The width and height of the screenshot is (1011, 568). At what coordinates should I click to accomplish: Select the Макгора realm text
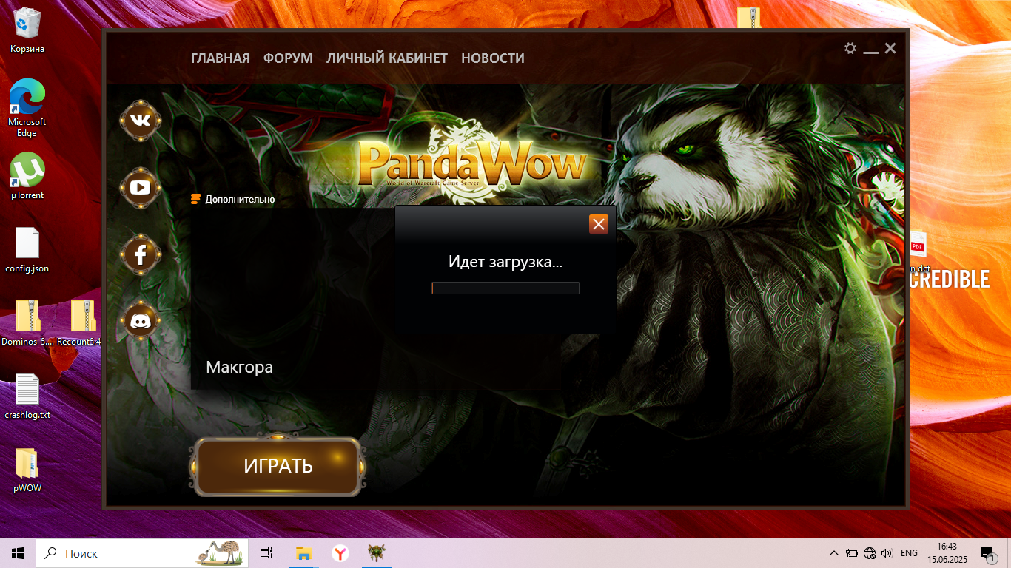click(x=239, y=367)
